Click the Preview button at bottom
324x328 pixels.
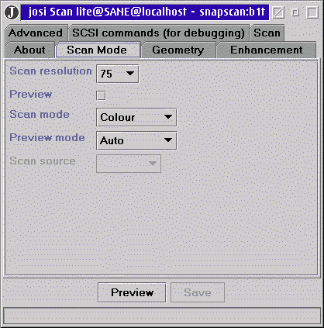(x=132, y=292)
